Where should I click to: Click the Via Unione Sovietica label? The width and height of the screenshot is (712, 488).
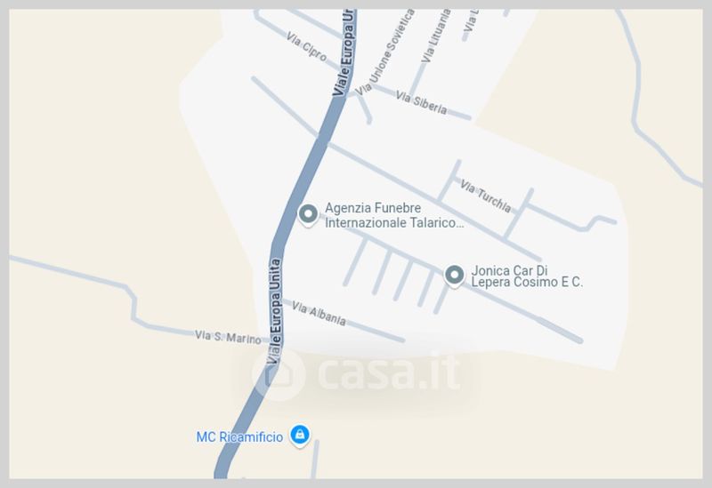point(384,53)
